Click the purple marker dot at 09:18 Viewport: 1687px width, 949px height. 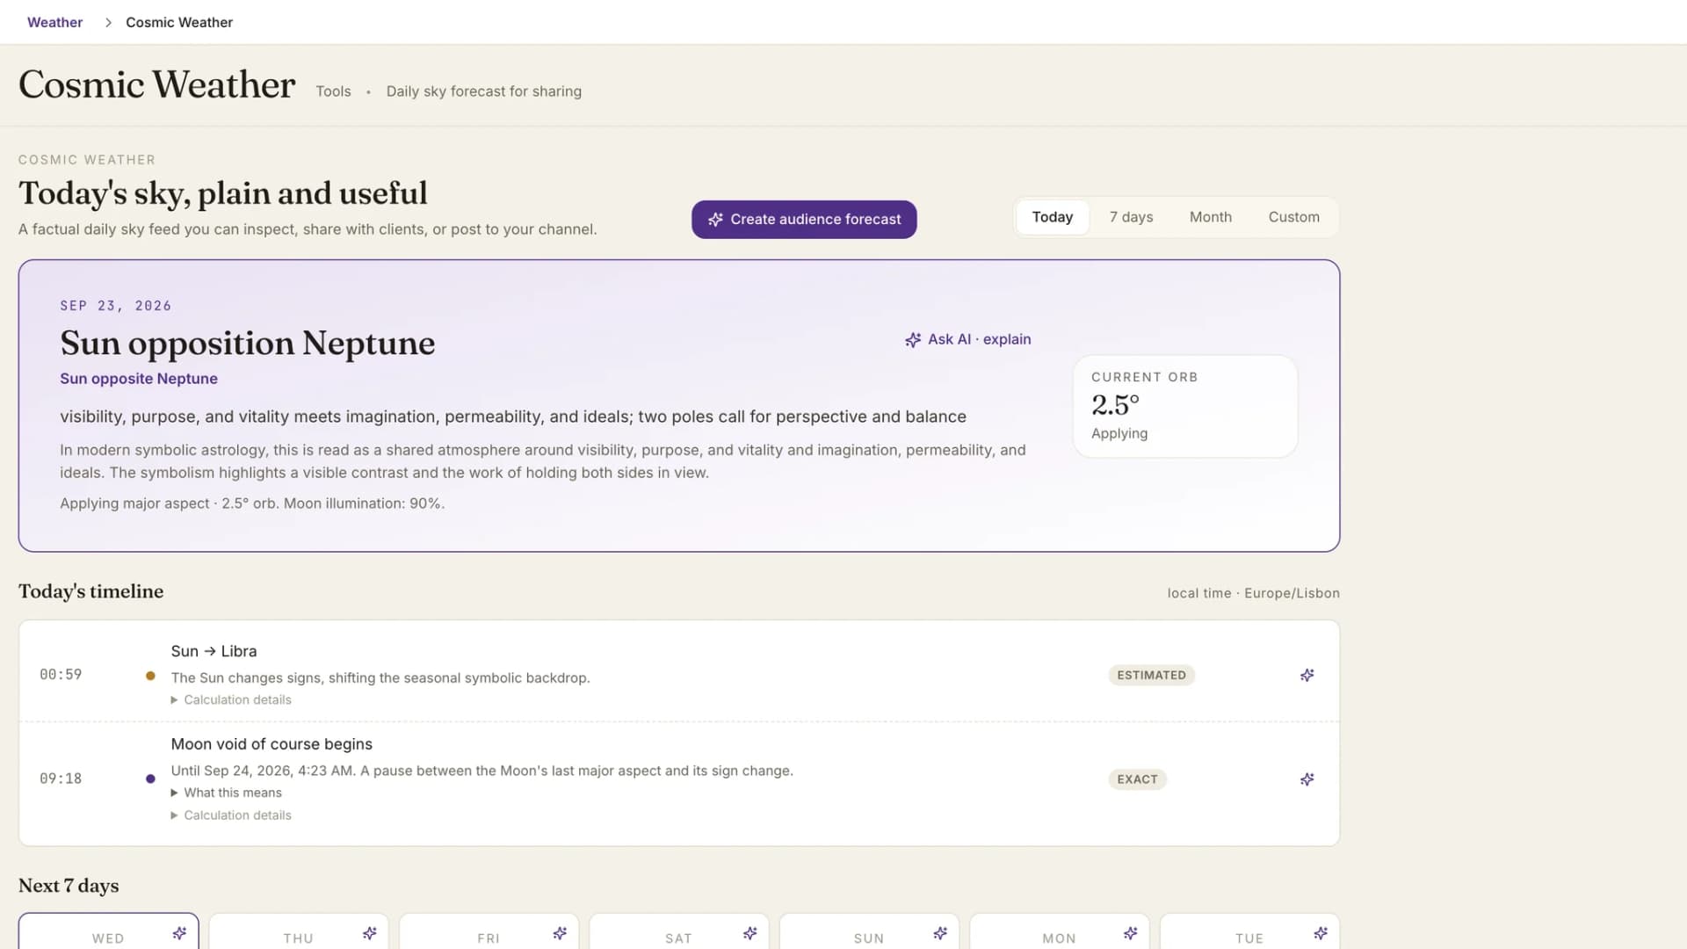click(x=150, y=779)
